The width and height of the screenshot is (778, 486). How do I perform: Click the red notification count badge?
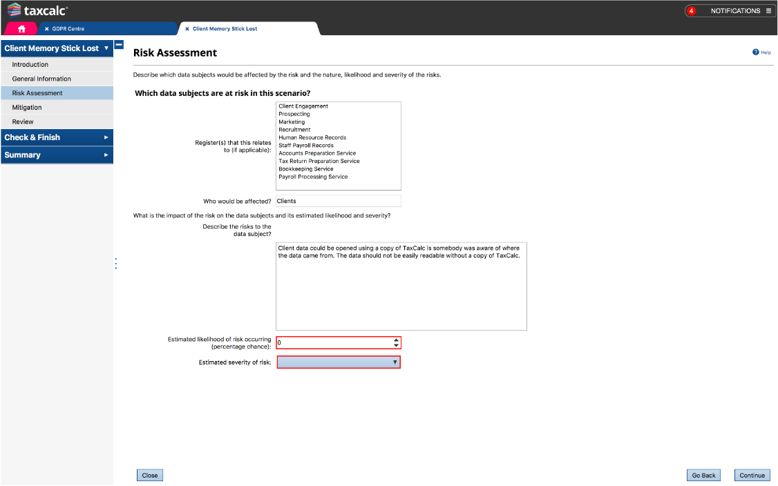pyautogui.click(x=691, y=11)
